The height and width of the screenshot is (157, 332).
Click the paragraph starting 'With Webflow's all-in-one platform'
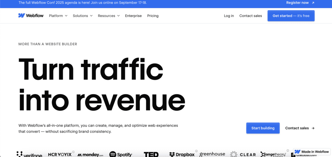point(98,129)
